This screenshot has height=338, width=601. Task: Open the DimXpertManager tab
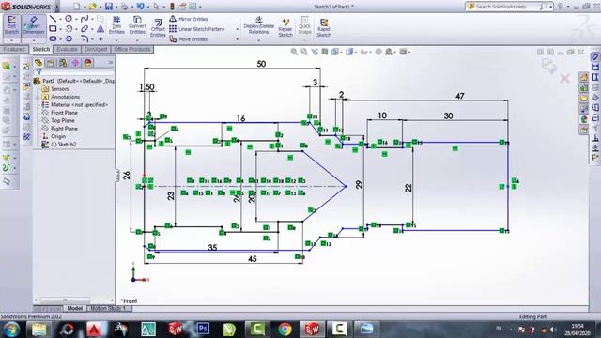click(75, 63)
